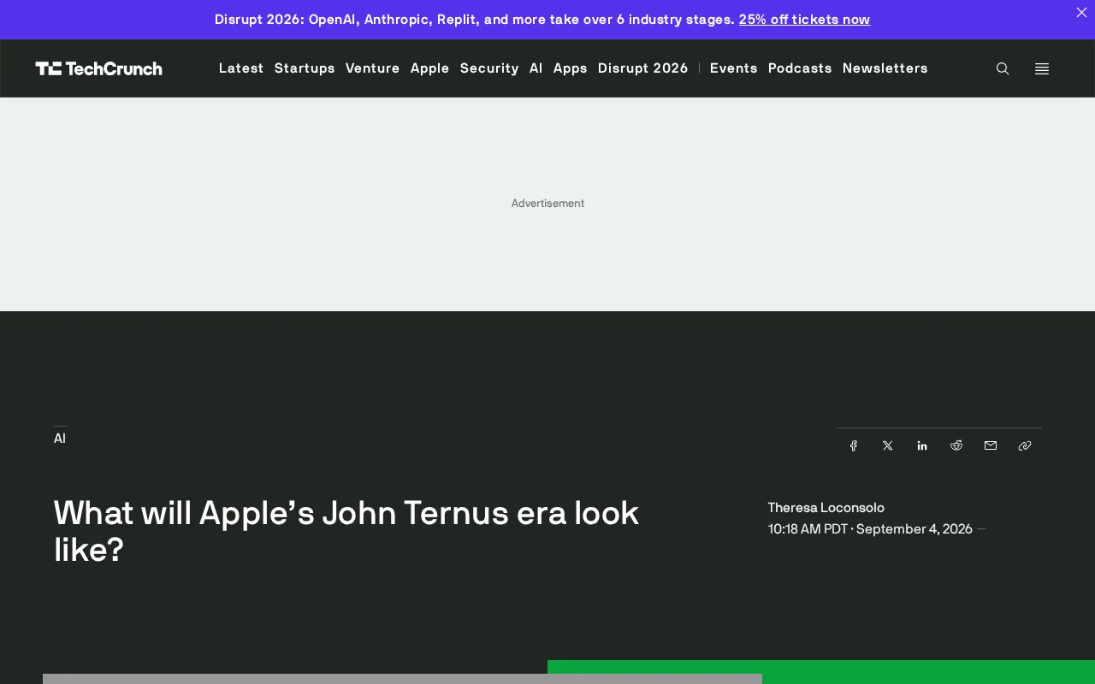
Task: Dismiss the Disrupt 2026 promo banner
Action: pos(1081,12)
